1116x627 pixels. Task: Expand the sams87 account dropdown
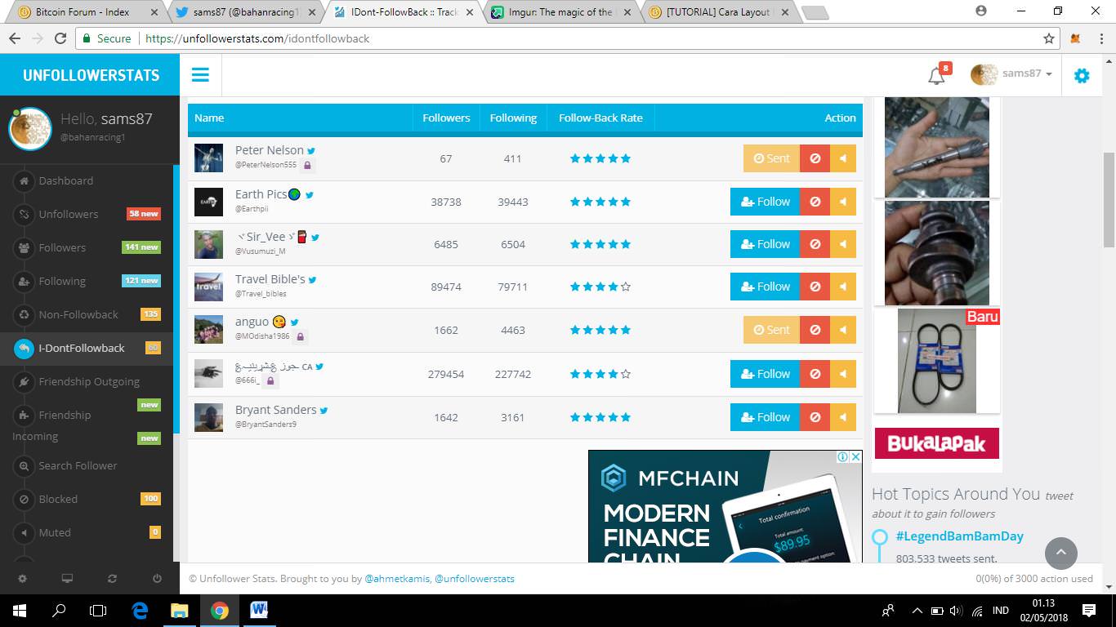pyautogui.click(x=1011, y=74)
